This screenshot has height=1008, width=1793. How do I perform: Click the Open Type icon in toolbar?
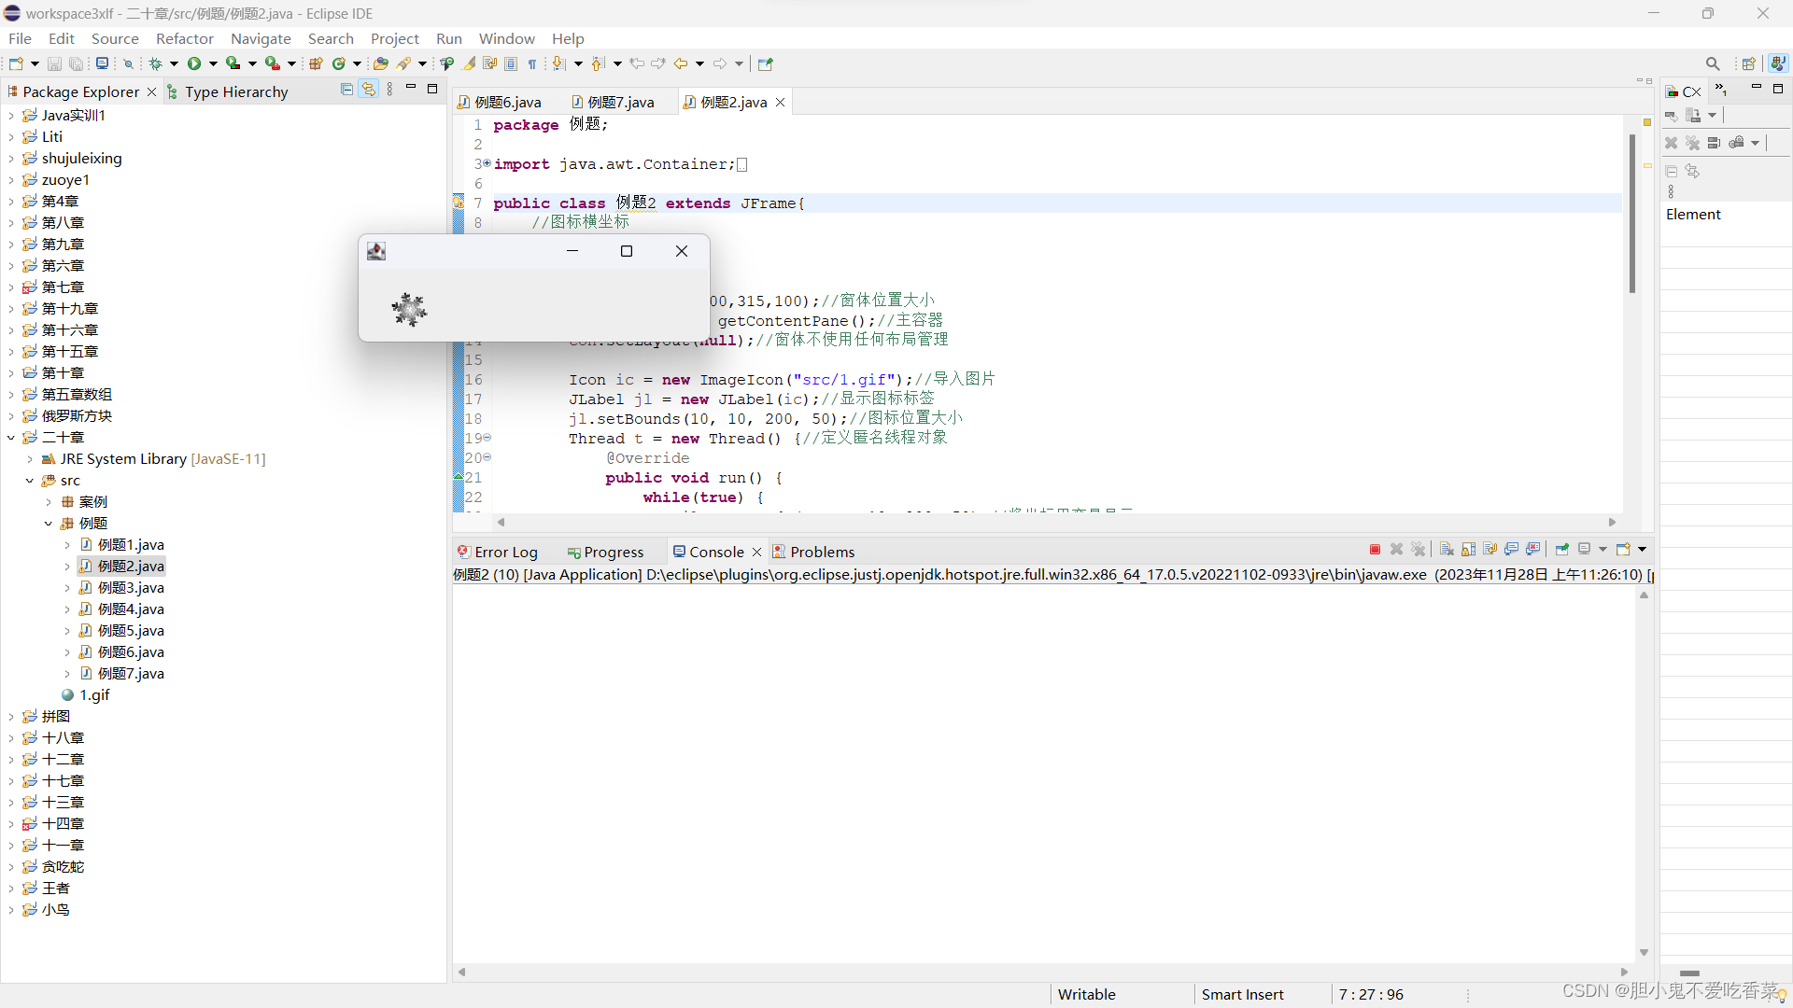pyautogui.click(x=380, y=63)
